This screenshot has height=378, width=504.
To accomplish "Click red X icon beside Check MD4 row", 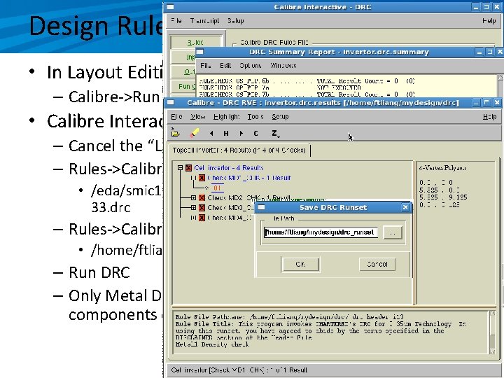I will click(x=202, y=218).
